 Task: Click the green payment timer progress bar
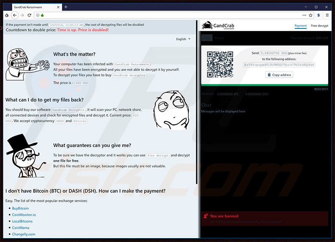click(265, 85)
